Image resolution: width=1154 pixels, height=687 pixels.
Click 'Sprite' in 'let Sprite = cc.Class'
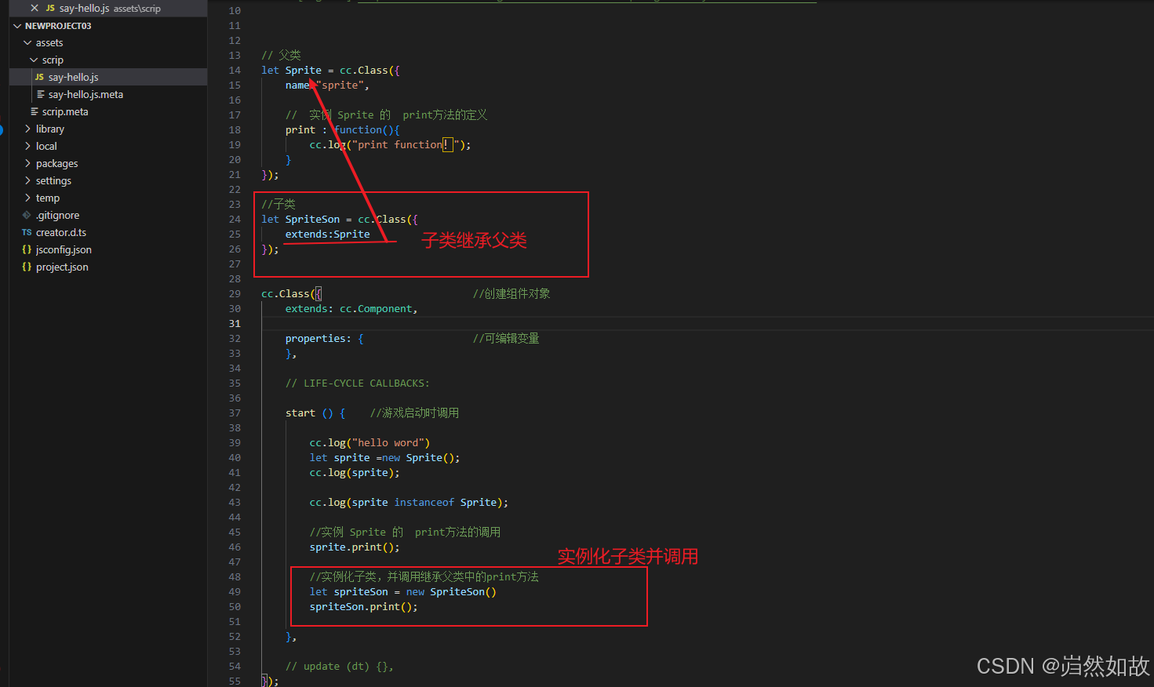tap(304, 71)
